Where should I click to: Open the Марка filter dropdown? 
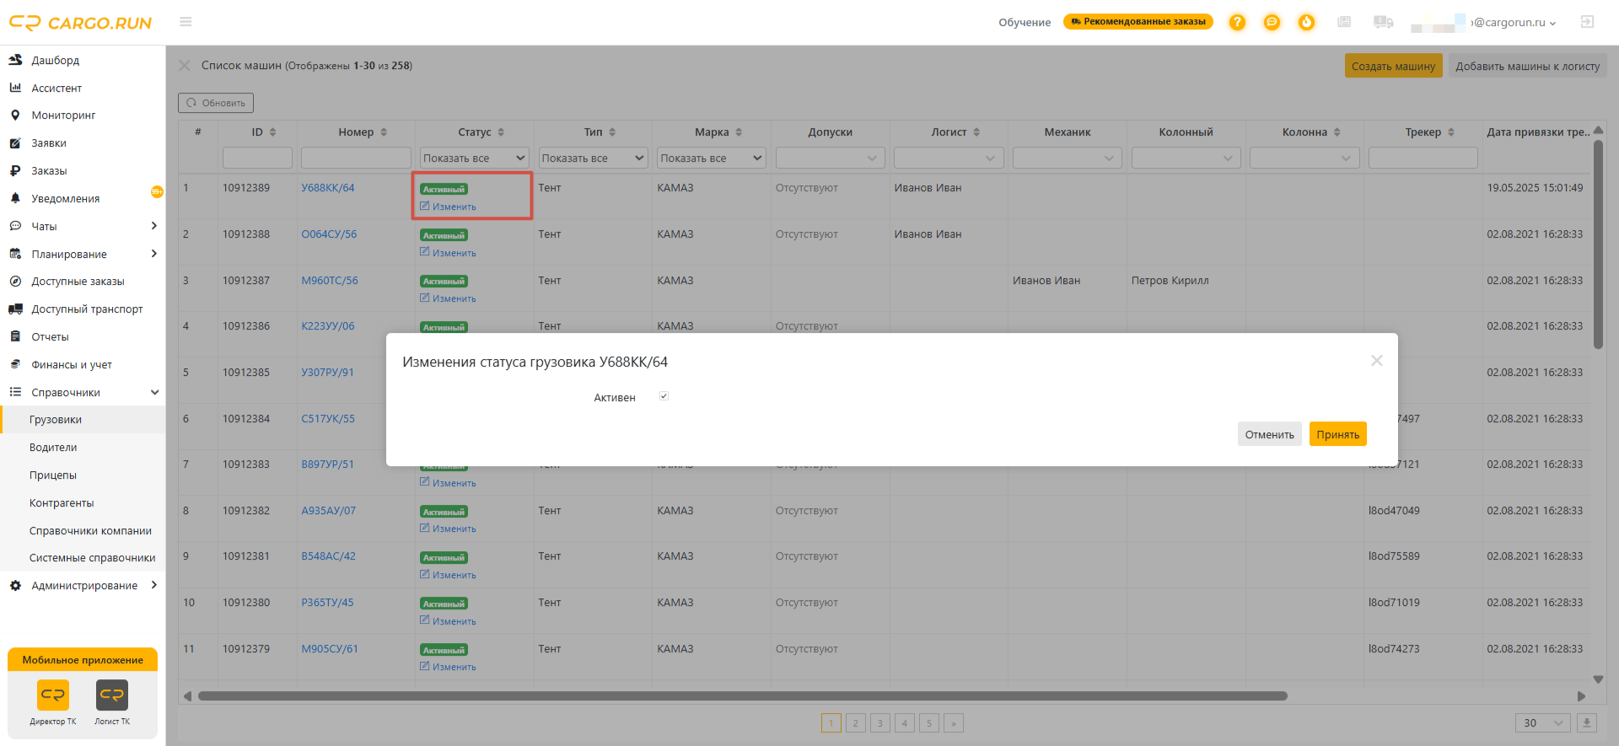coord(711,158)
